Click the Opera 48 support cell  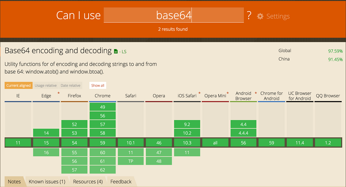159,161
